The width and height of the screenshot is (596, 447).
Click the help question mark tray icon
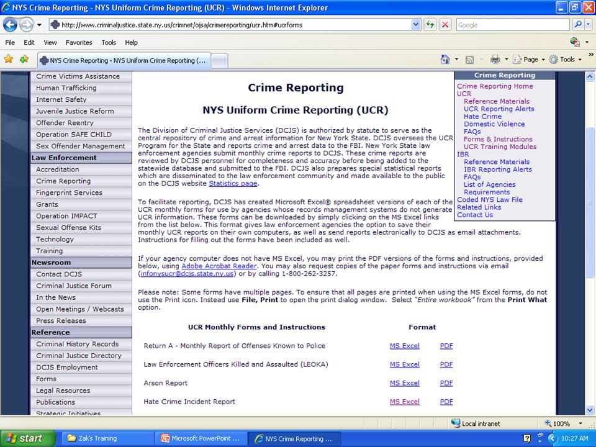click(527, 439)
